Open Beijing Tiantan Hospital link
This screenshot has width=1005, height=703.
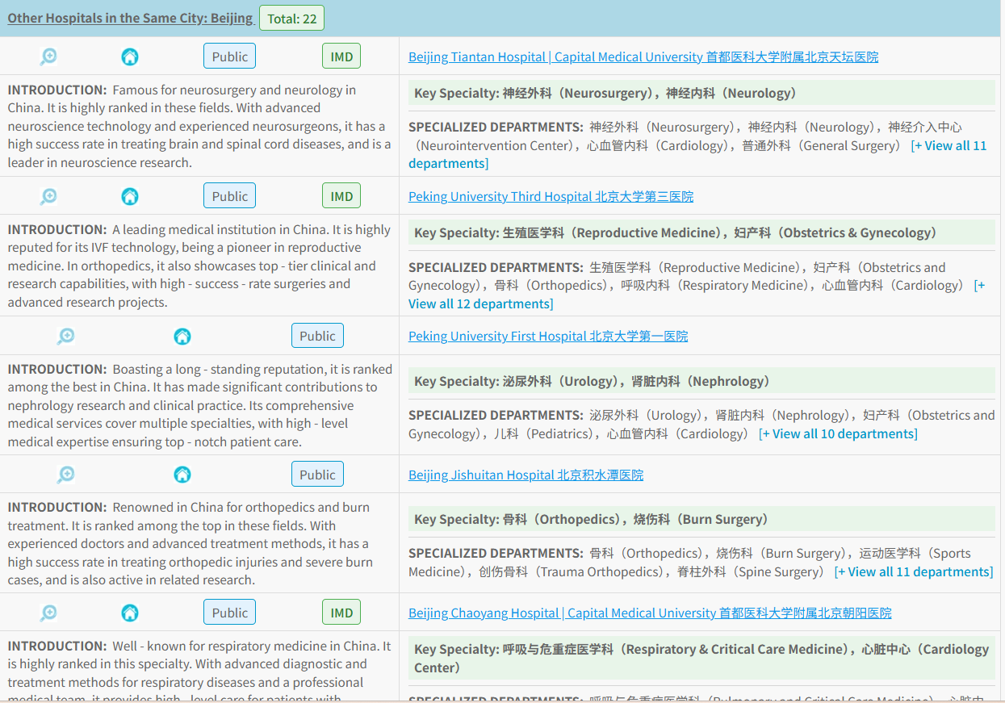643,56
